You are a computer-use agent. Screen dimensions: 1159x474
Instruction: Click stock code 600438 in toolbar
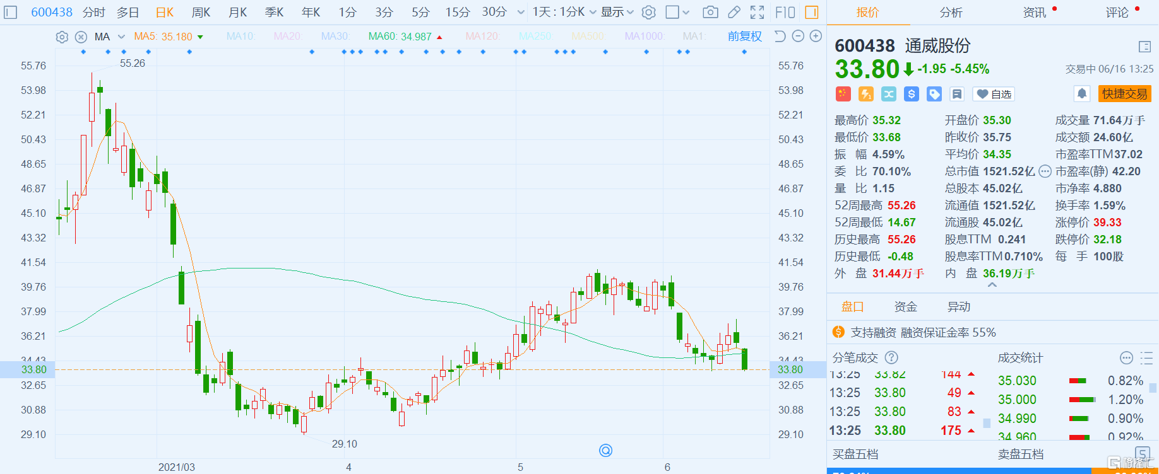[52, 12]
